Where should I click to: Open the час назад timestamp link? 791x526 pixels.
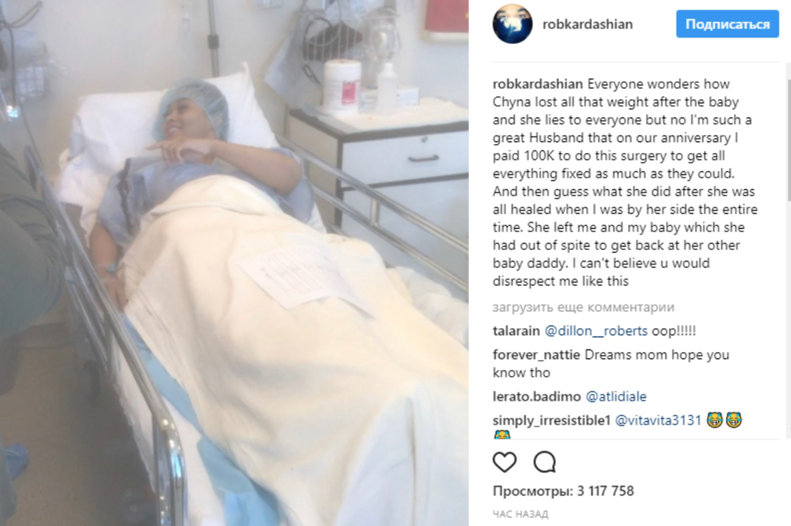pyautogui.click(x=520, y=514)
